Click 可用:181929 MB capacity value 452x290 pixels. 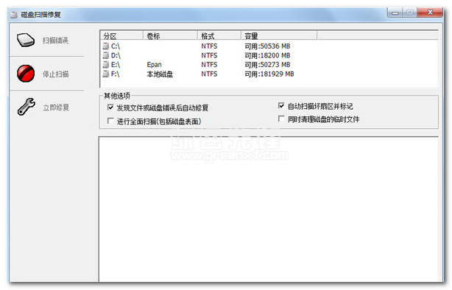point(269,74)
